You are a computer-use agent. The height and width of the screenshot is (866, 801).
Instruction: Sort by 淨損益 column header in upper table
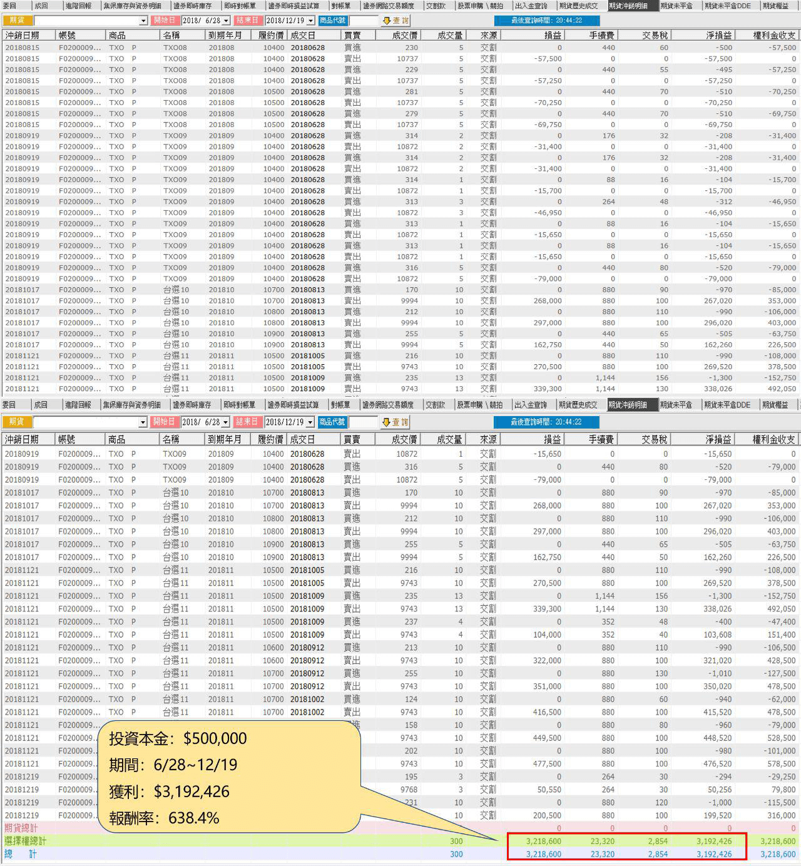point(719,35)
